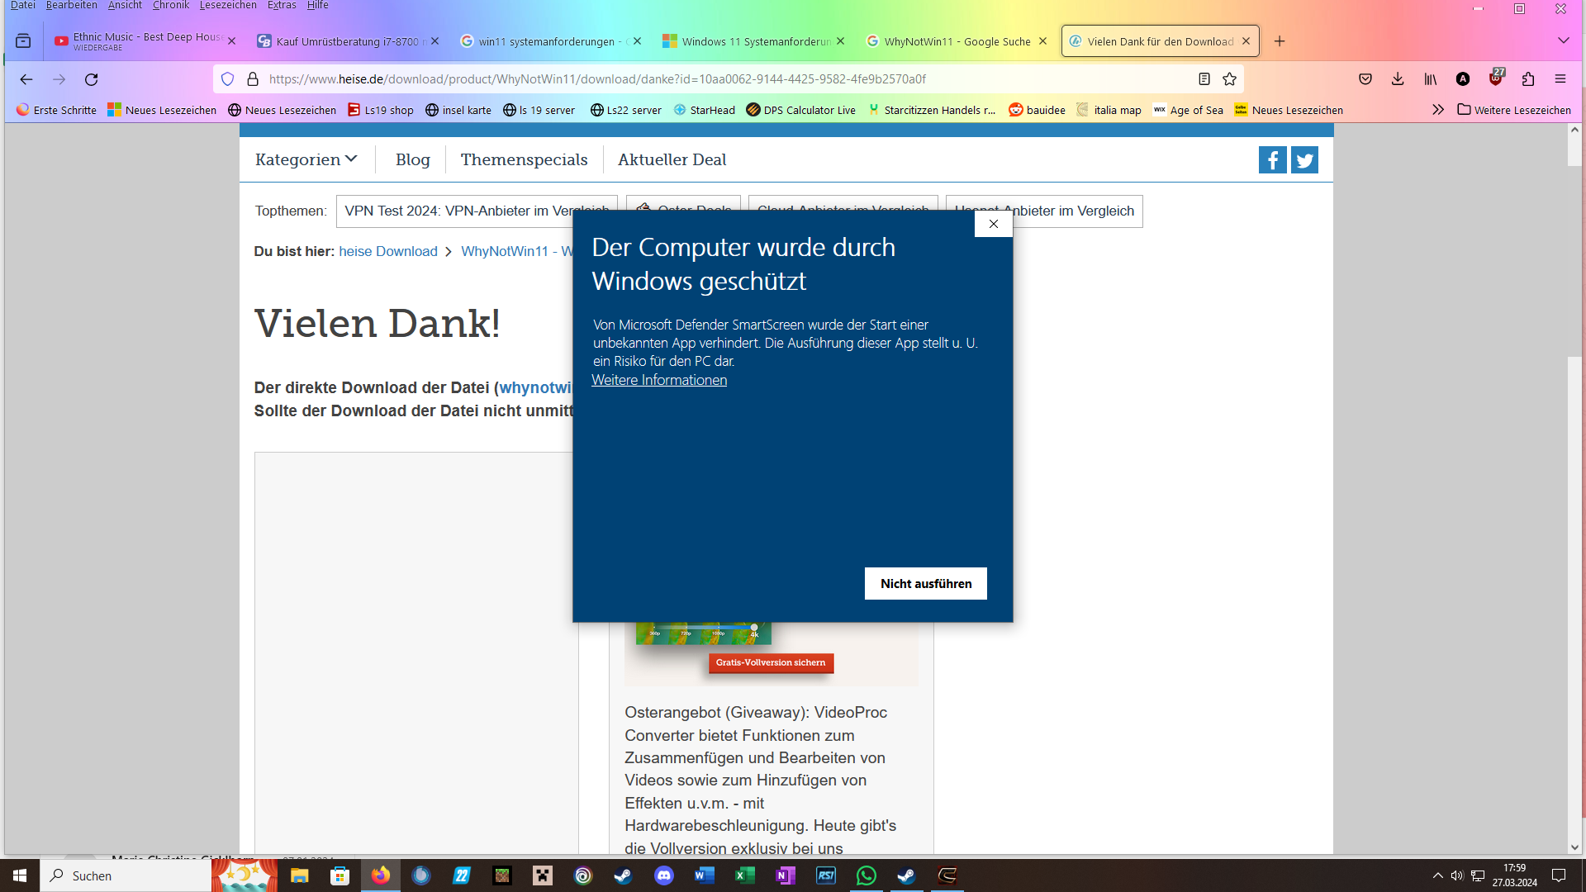Open Firefox extensions puzzle icon

(x=1528, y=79)
